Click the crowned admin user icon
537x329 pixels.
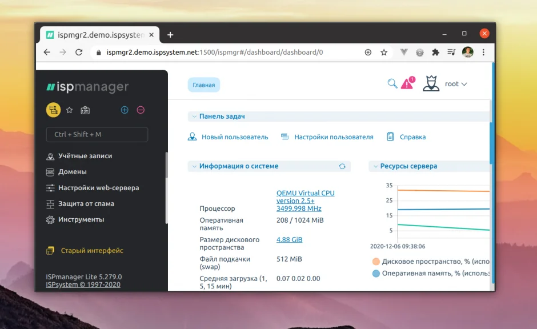click(x=431, y=83)
